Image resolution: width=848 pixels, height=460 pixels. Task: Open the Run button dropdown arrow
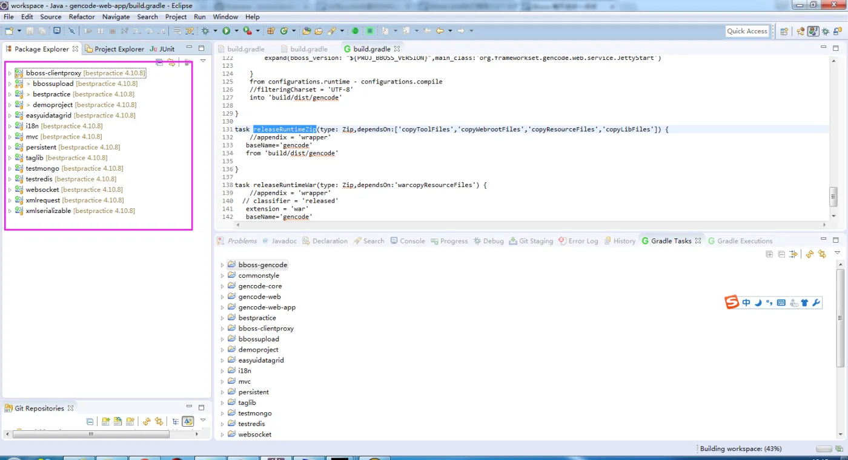pyautogui.click(x=236, y=30)
